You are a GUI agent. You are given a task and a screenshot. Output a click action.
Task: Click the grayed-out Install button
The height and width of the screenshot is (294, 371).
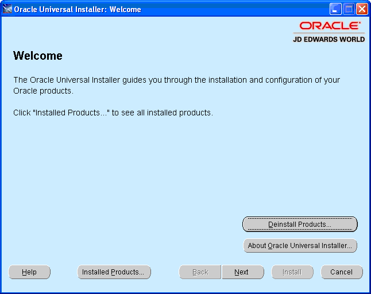(292, 272)
